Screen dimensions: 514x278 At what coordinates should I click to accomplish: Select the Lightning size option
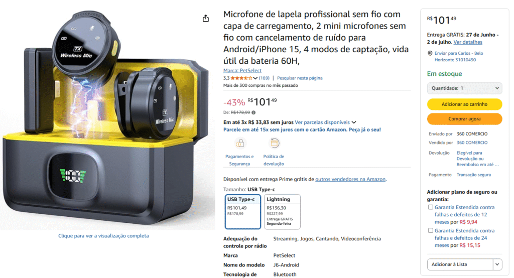[x=282, y=211]
